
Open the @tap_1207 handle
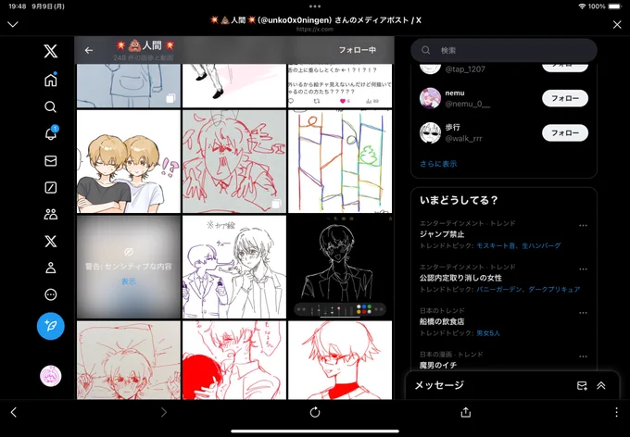point(465,69)
